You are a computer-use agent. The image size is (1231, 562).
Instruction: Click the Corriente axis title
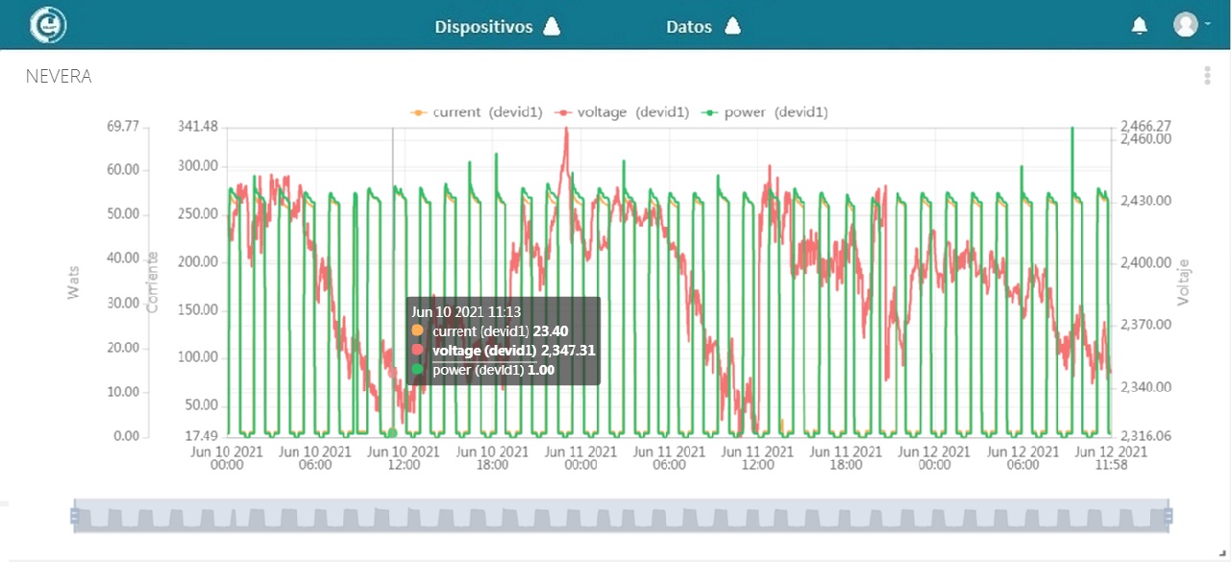[152, 283]
